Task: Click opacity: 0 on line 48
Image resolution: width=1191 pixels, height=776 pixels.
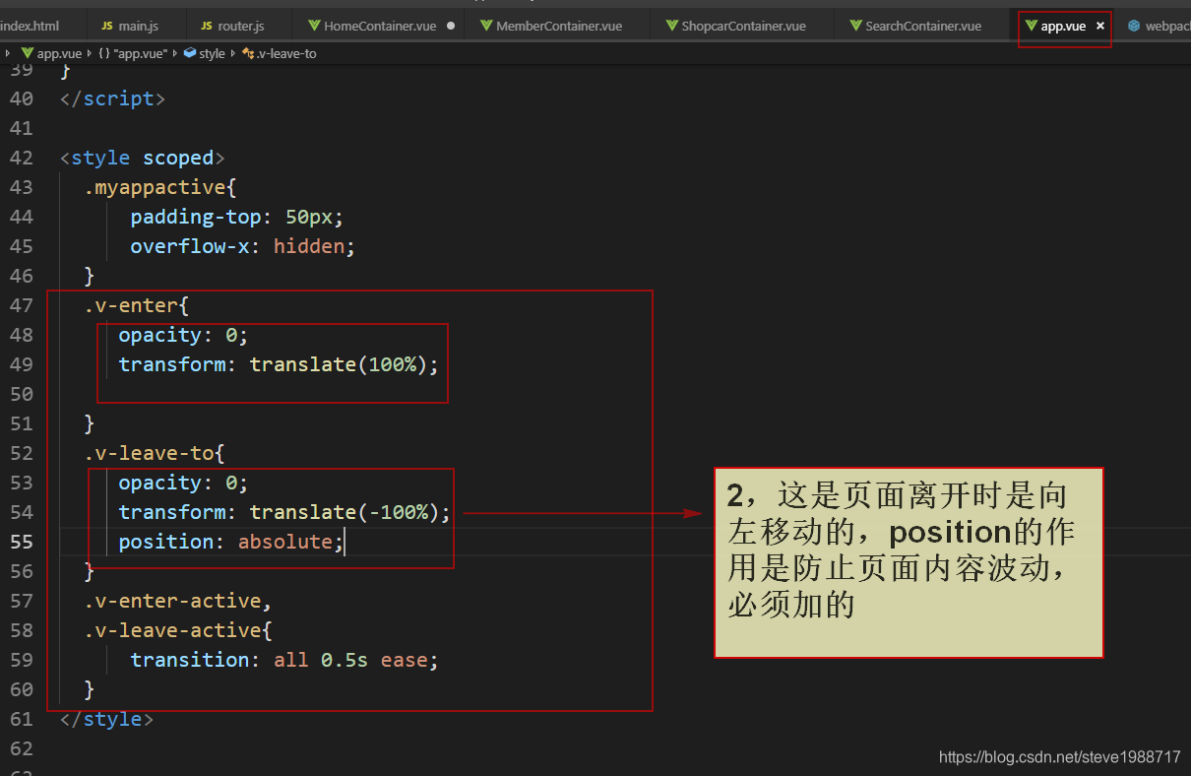Action: [x=184, y=335]
